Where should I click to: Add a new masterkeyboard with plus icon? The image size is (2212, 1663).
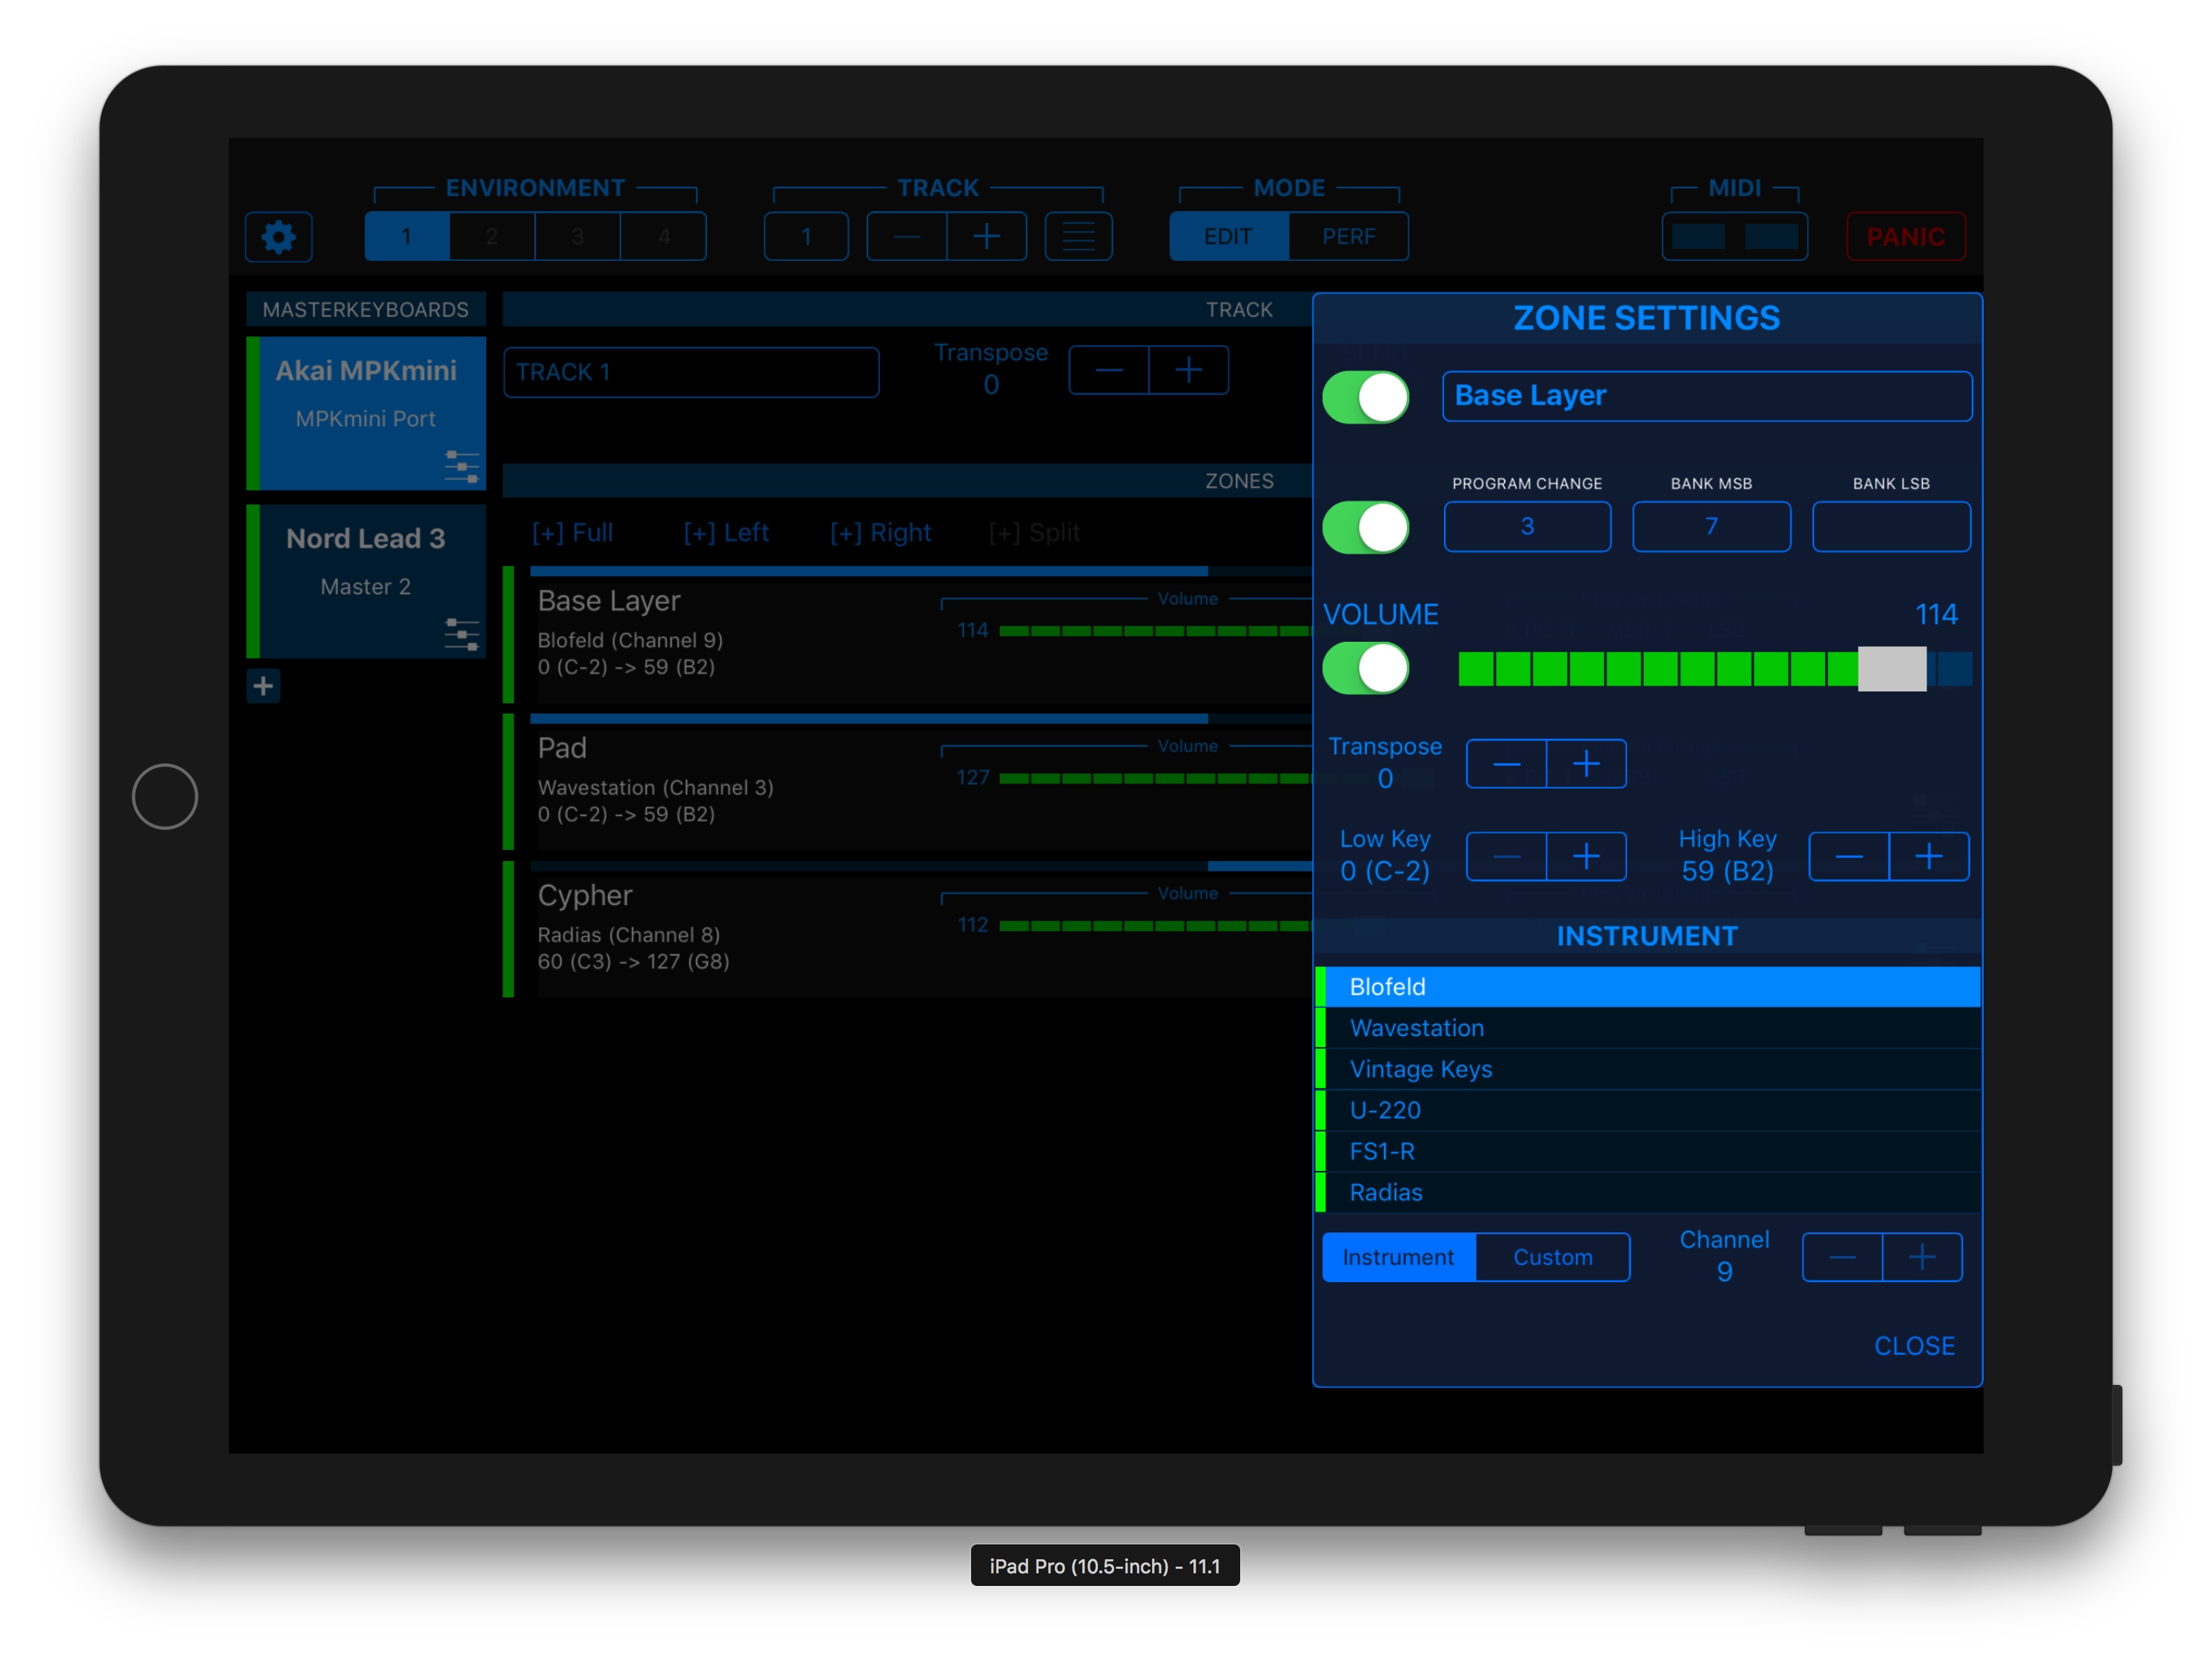(x=263, y=686)
